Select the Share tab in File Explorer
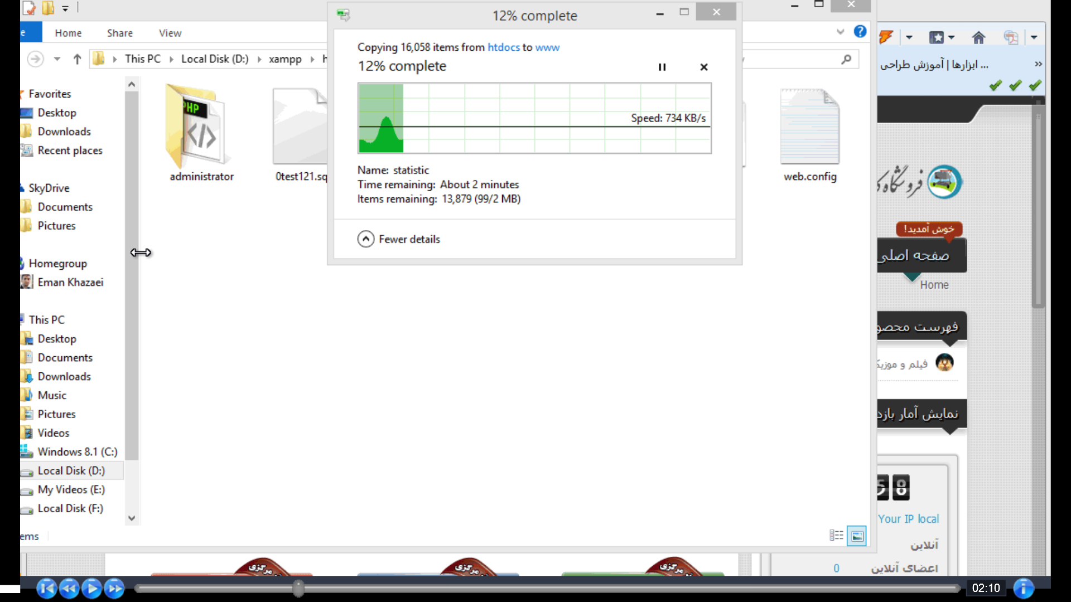1071x602 pixels. pos(120,32)
